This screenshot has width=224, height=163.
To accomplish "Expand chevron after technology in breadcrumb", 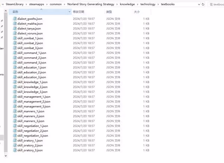I will 158,4.
